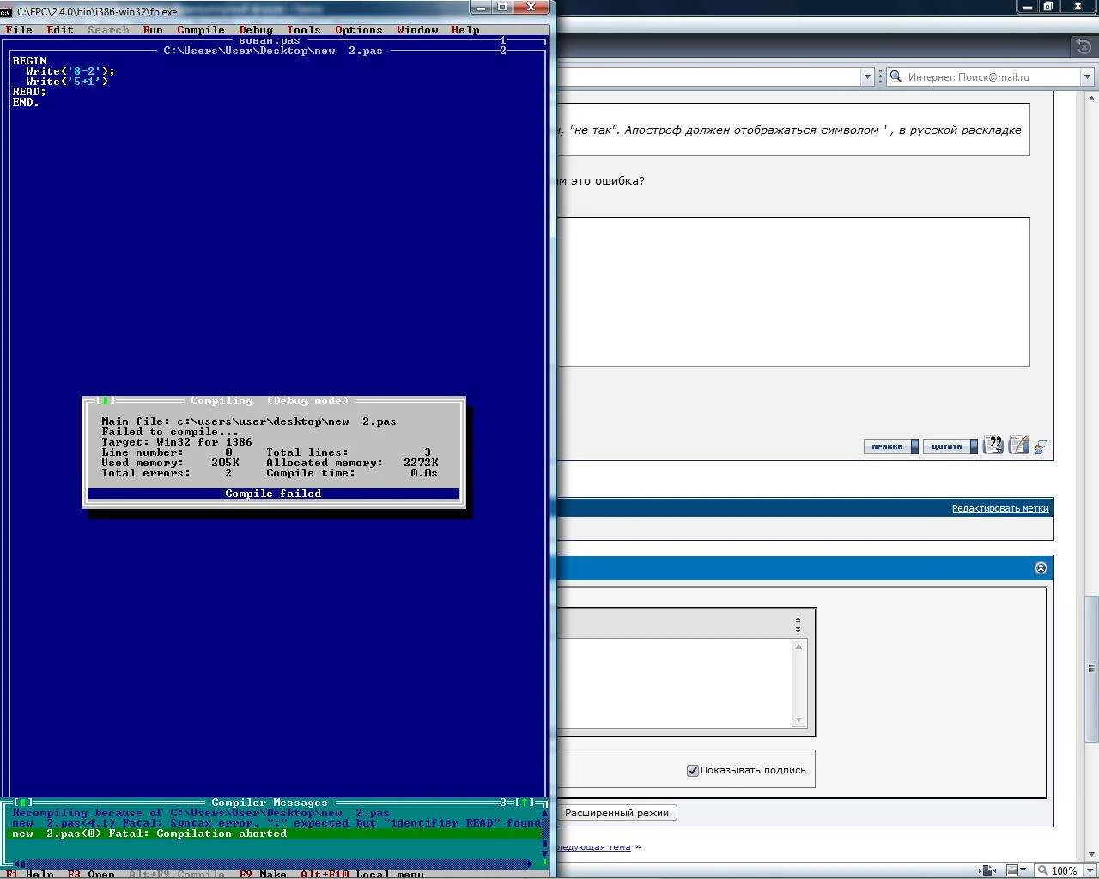Open the browser address bar dropdown

[x=866, y=77]
